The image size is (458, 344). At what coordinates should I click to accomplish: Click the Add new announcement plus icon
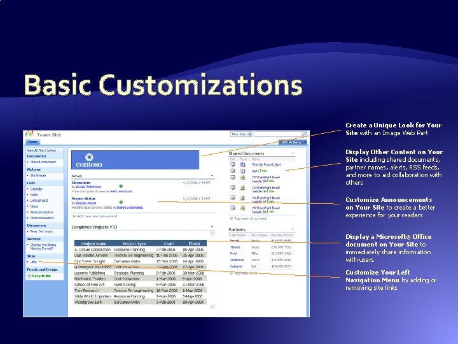pos(74,216)
